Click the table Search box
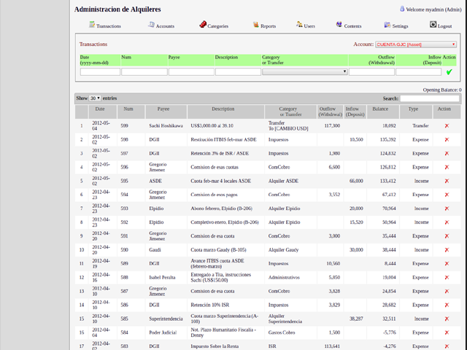This screenshot has width=467, height=350. tap(430, 98)
